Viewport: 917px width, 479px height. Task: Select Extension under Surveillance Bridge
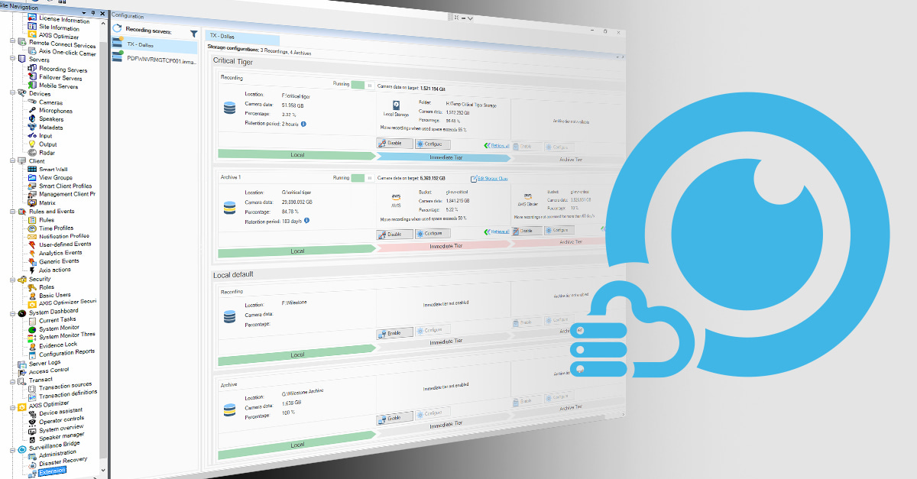[x=52, y=471]
